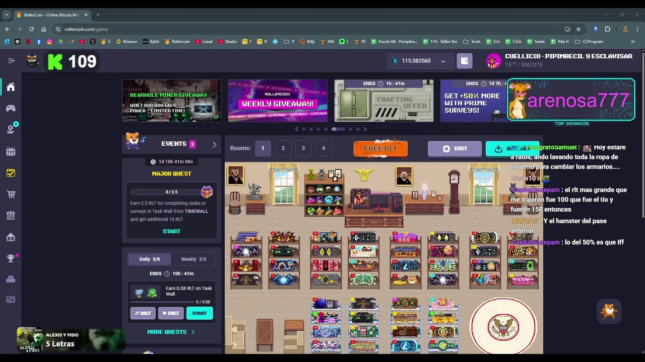Open the Storage warehouse sidebar icon
The image size is (645, 362).
pos(11,237)
